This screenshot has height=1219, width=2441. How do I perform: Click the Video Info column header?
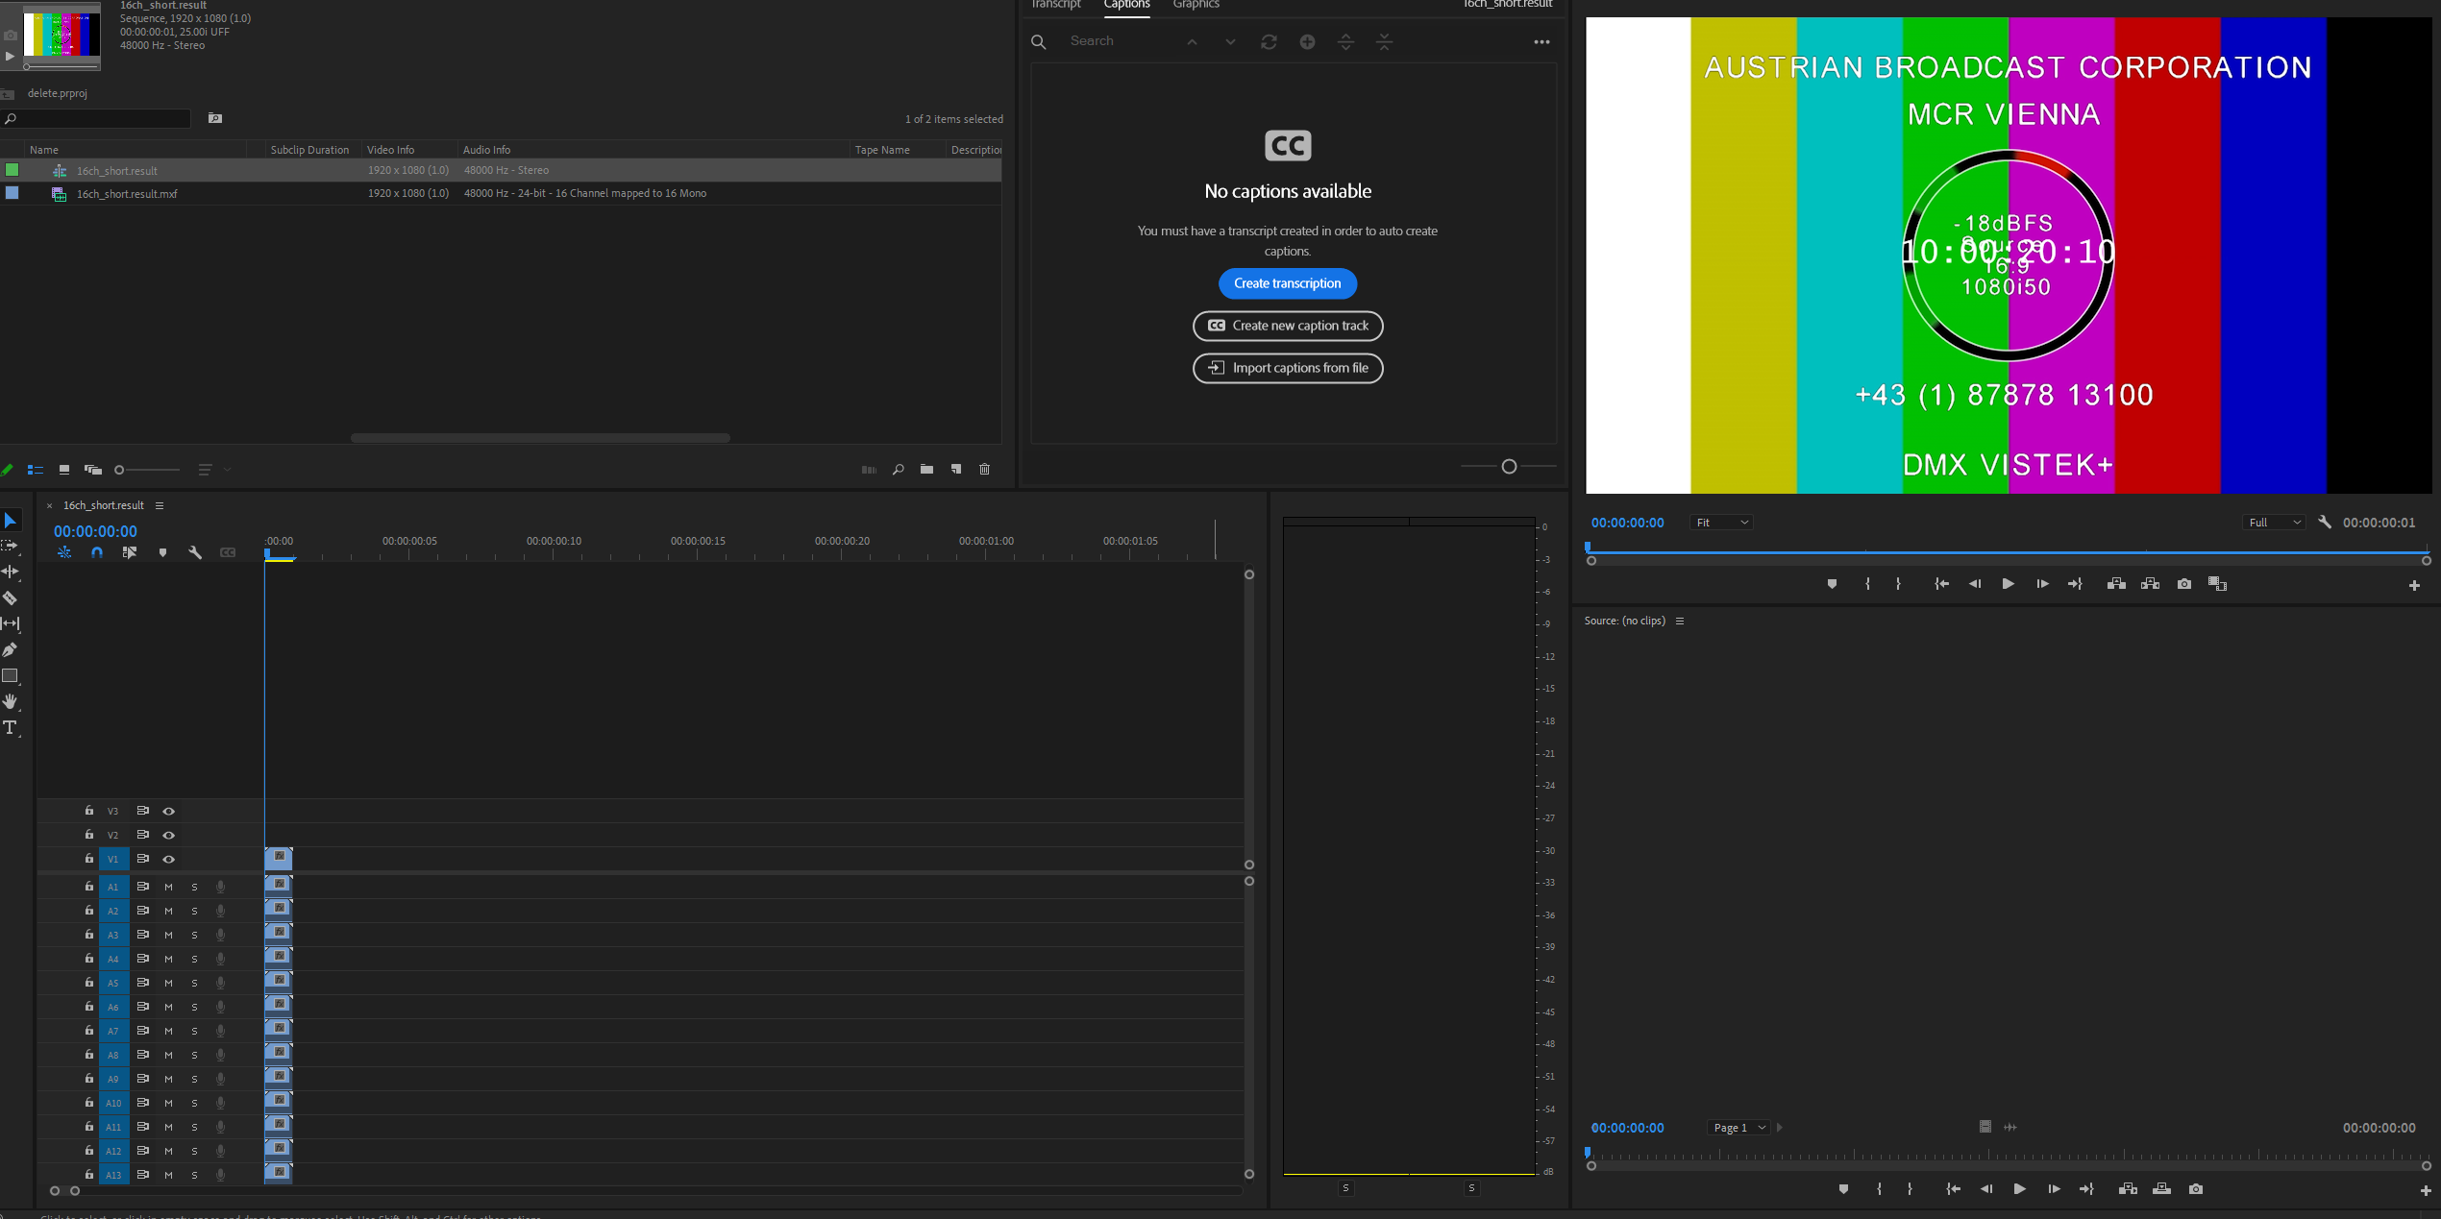click(391, 150)
